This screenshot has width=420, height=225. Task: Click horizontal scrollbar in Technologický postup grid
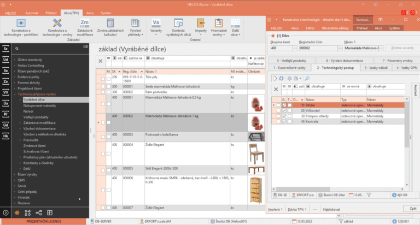(x=302, y=189)
